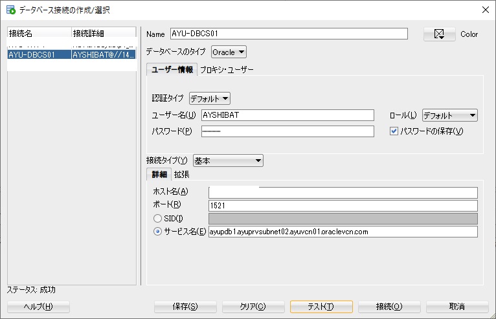
Task: Select the AYU-DBCS01 connection row
Action: pos(72,54)
